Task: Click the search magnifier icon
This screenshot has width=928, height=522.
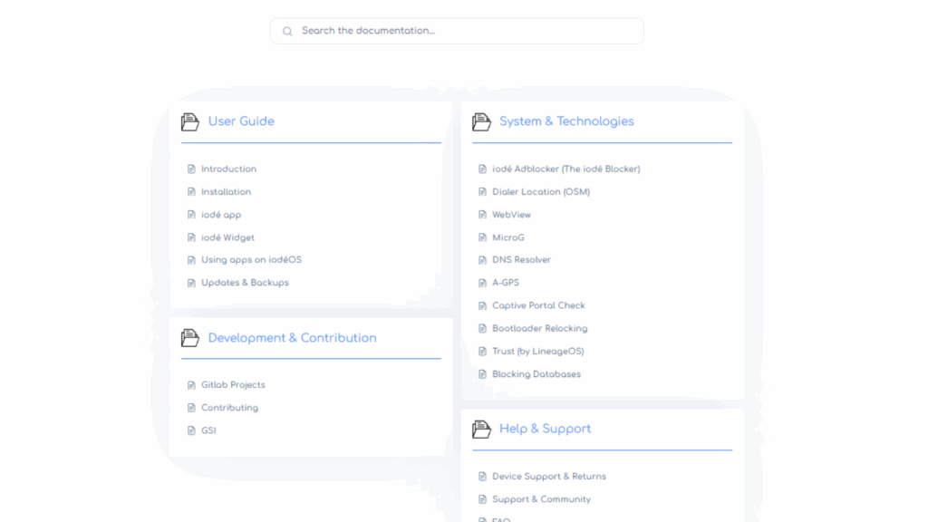Action: click(x=287, y=32)
